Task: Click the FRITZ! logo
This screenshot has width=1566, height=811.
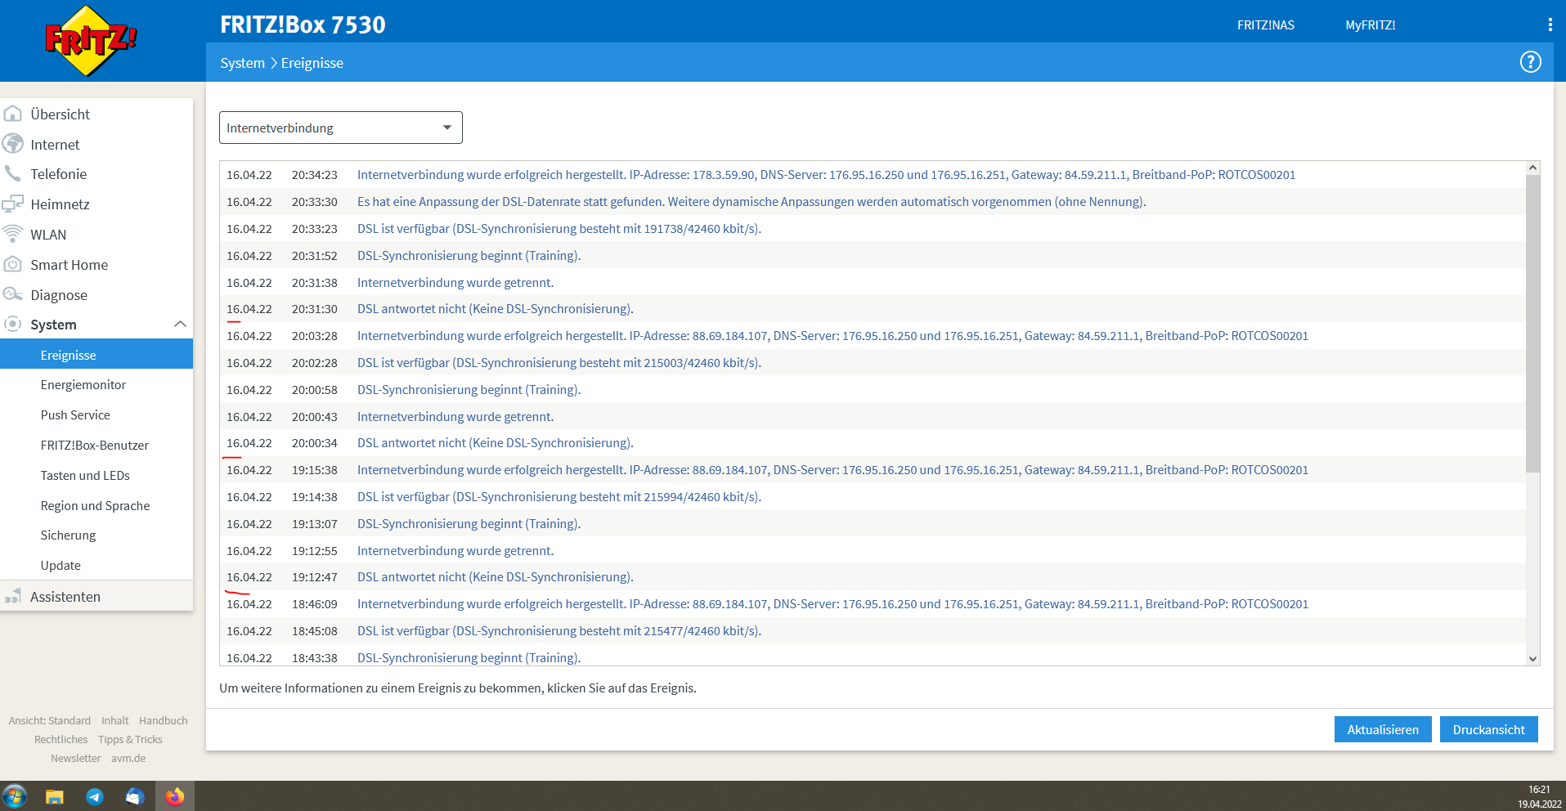Action: 90,41
